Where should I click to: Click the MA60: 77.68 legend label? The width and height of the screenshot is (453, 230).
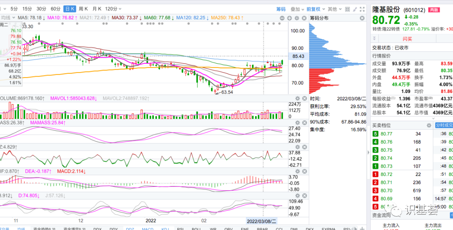[x=159, y=18]
